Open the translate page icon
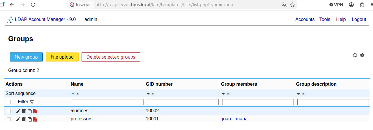The width and height of the screenshot is (373, 130). point(284,5)
